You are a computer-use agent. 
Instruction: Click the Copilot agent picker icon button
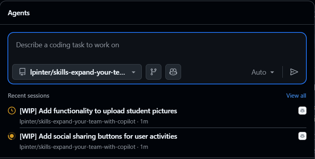pos(173,72)
